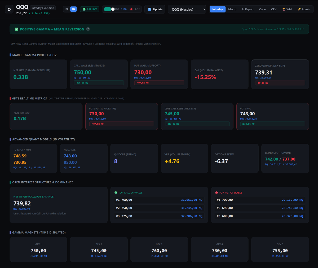318x268 pixels.
Task: Click the GEX 1 card 750,00
Action: [38, 249]
